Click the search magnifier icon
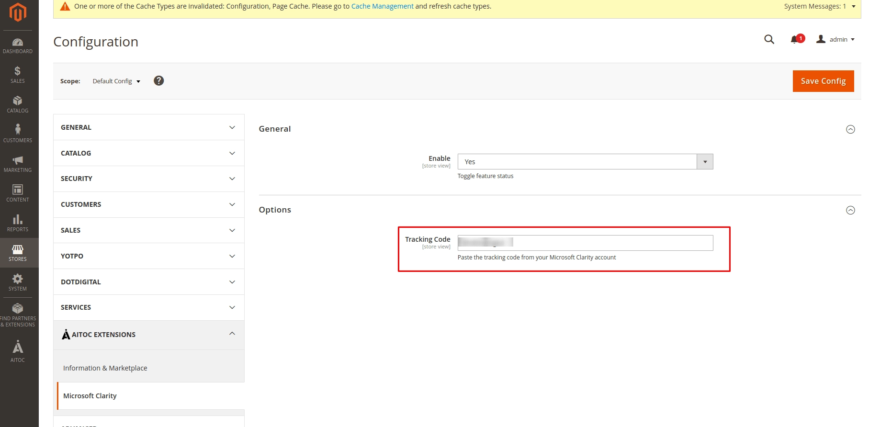Screen dimensions: 869x427 (769, 39)
